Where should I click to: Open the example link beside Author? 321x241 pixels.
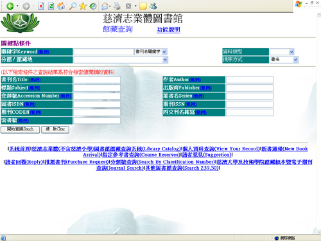tap(195, 80)
